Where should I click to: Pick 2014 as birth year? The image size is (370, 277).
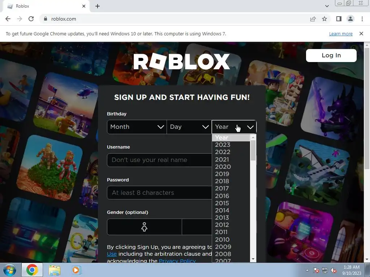point(231,210)
